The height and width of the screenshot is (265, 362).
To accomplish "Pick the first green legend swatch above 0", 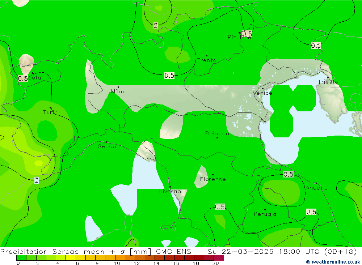I will 21,258.
